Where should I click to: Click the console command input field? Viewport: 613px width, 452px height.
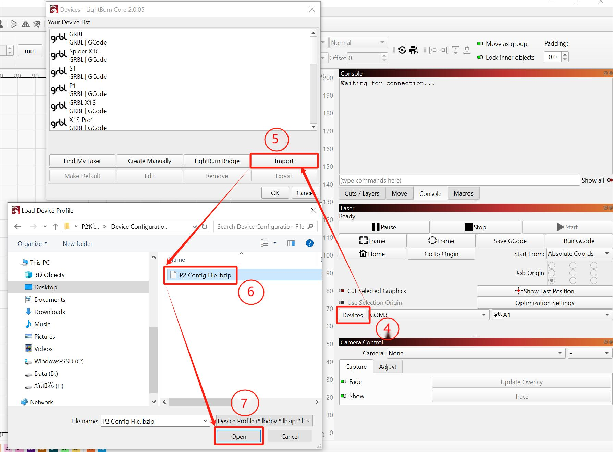459,180
